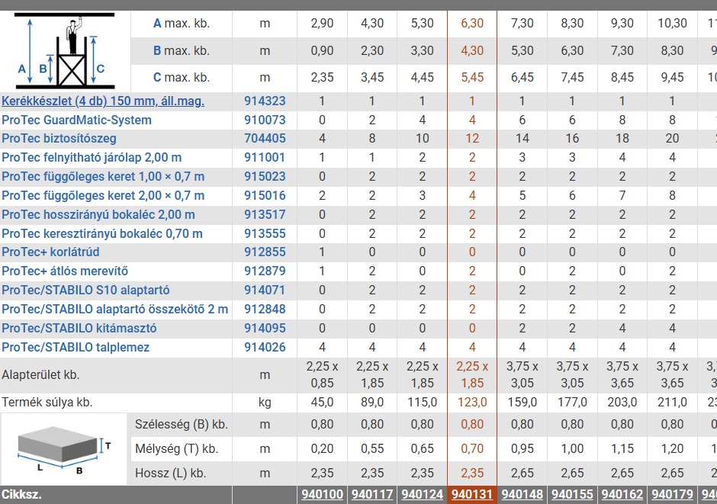Click the C max. kb. row label
The width and height of the screenshot is (717, 504).
(181, 78)
